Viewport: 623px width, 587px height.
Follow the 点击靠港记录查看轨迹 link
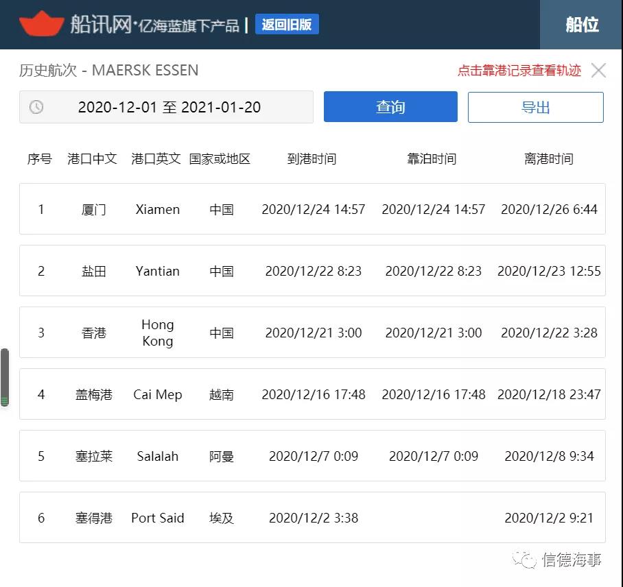click(x=518, y=70)
